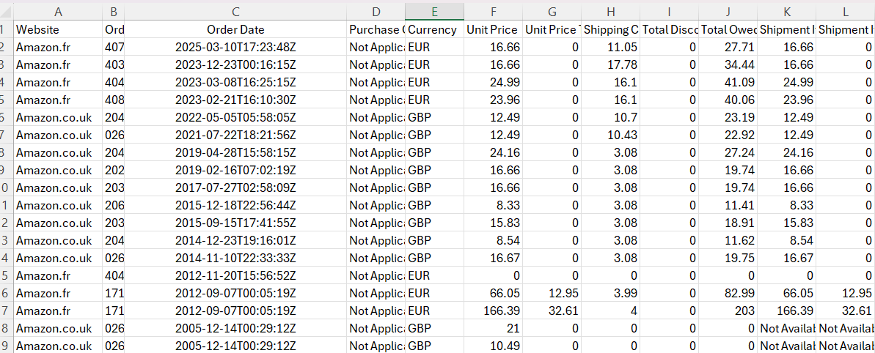Select cell with date 2019-04-28T15:58:15Z
Image resolution: width=875 pixels, height=353 pixels.
[235, 152]
